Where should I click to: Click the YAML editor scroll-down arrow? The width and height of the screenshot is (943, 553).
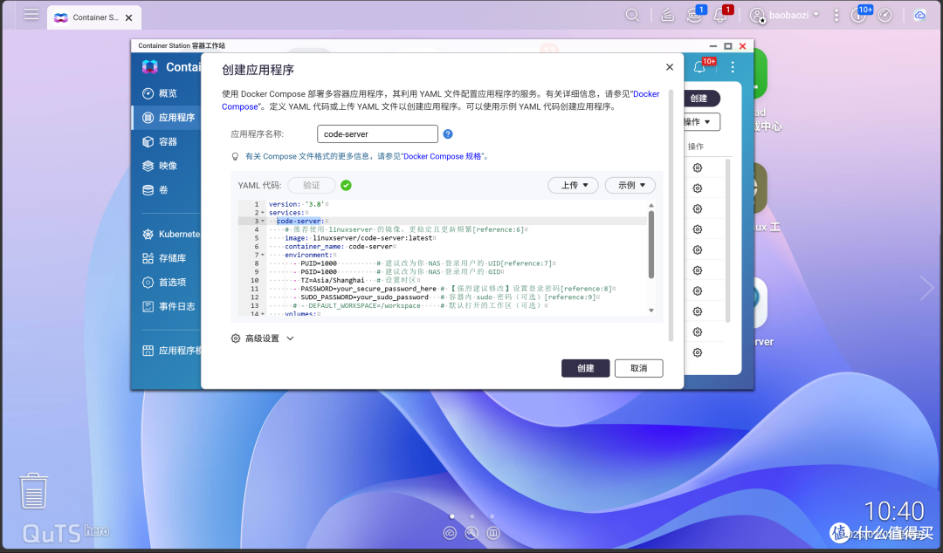(x=650, y=311)
